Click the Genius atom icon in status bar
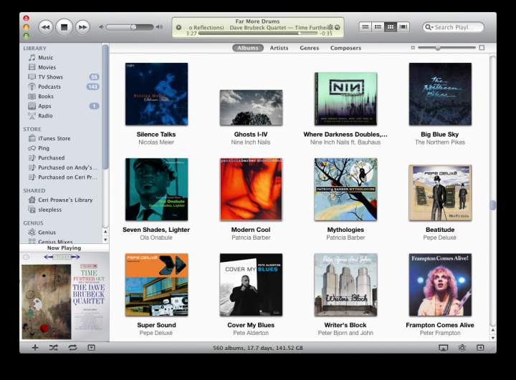This screenshot has height=380, width=516. (462, 348)
